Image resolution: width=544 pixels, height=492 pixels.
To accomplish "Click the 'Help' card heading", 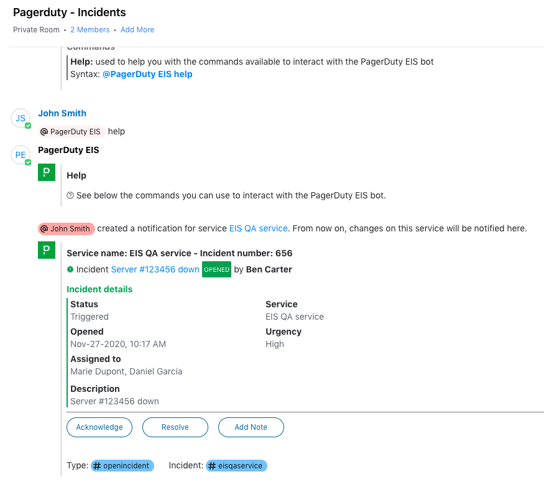I will 76,175.
